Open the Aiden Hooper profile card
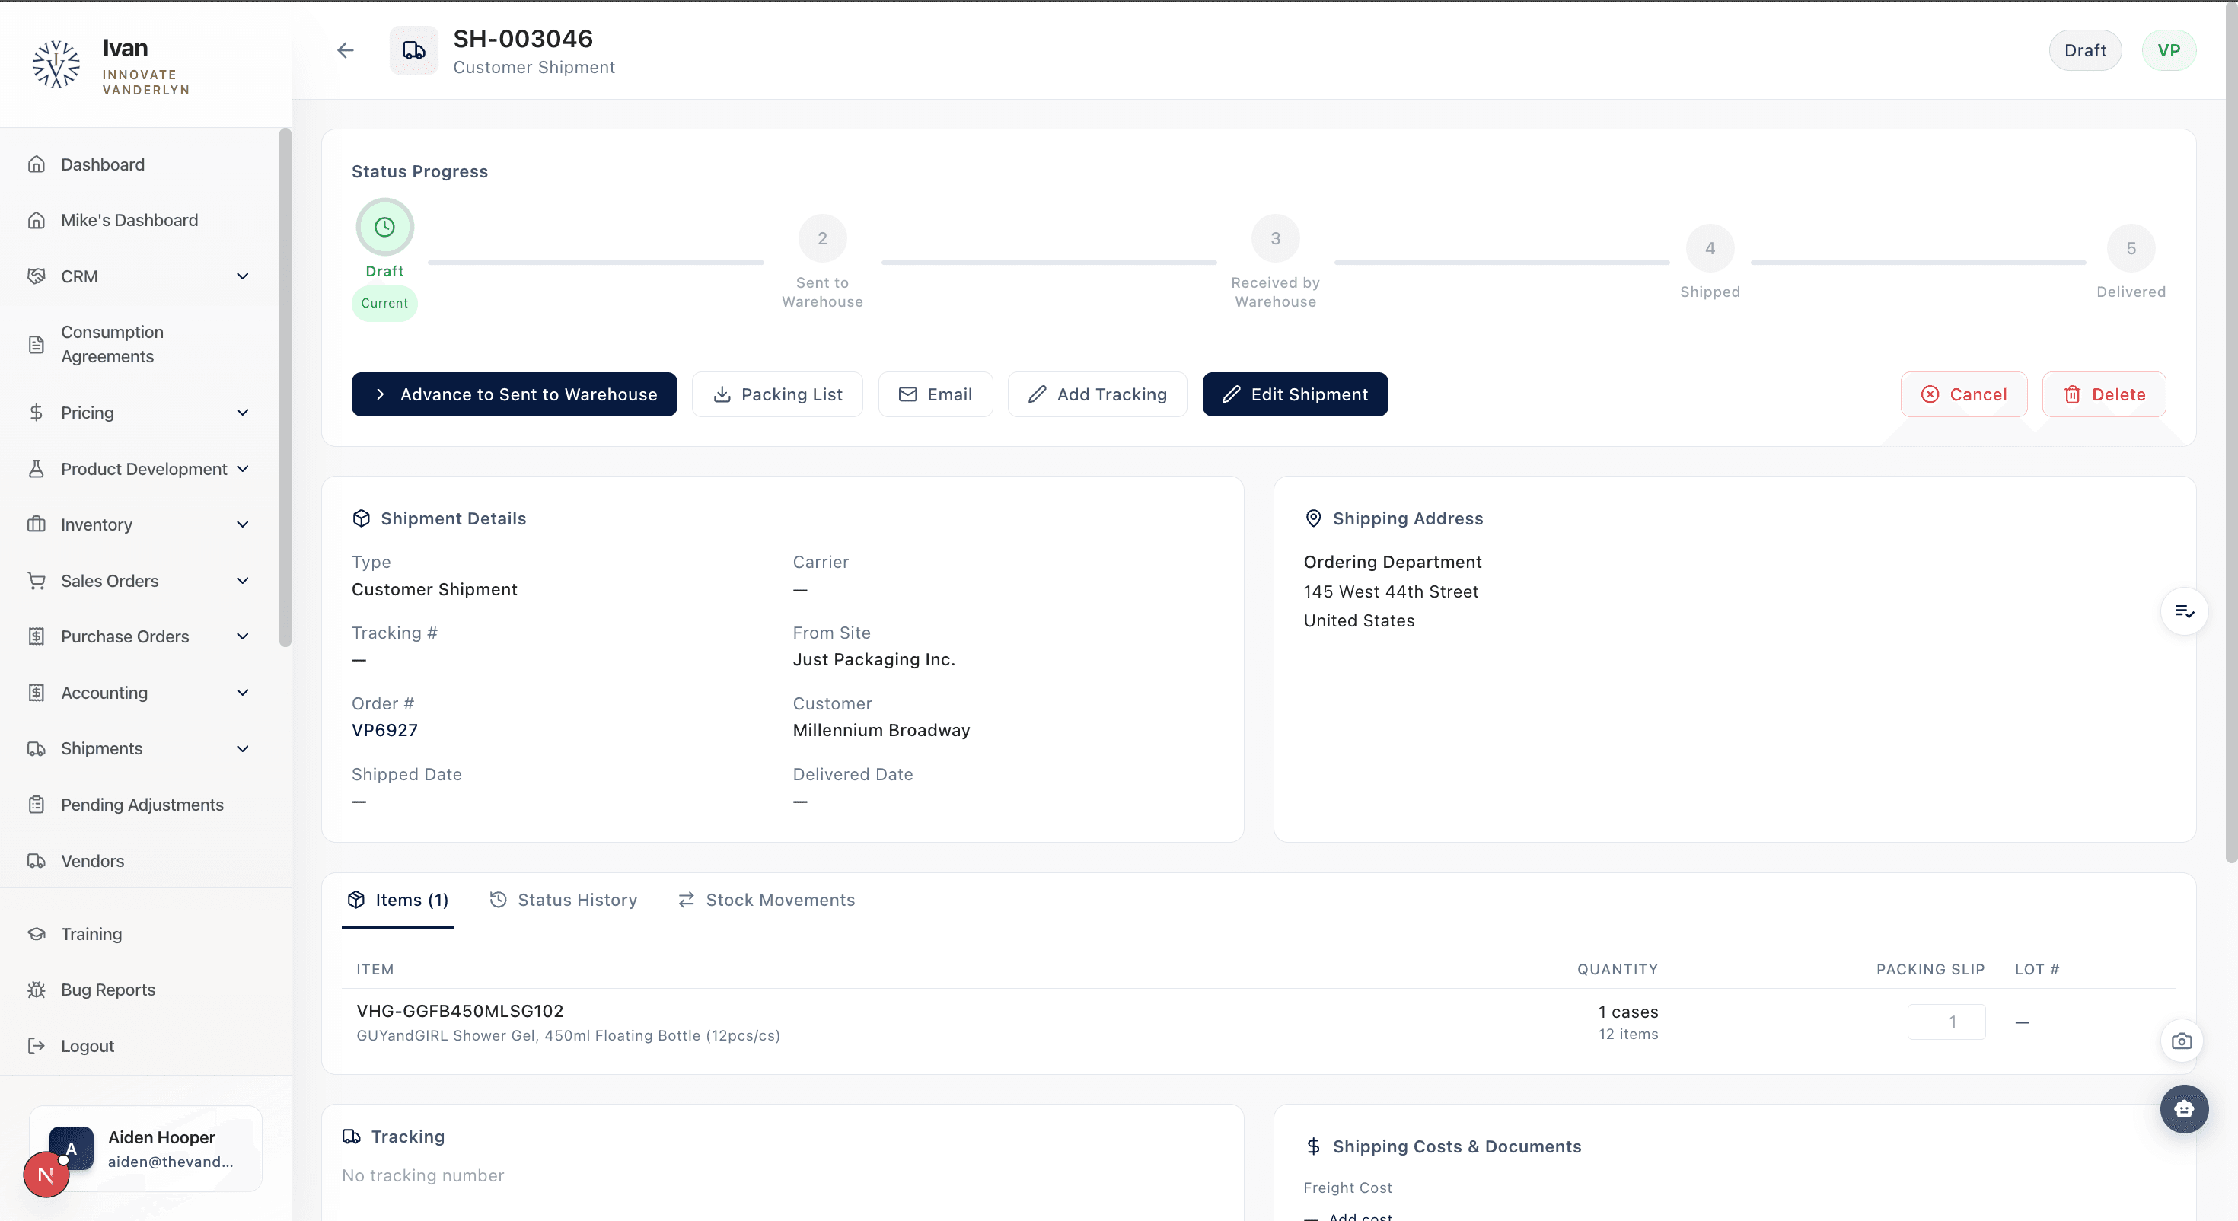Screen dimensions: 2238x1221 pyautogui.click(x=146, y=1149)
